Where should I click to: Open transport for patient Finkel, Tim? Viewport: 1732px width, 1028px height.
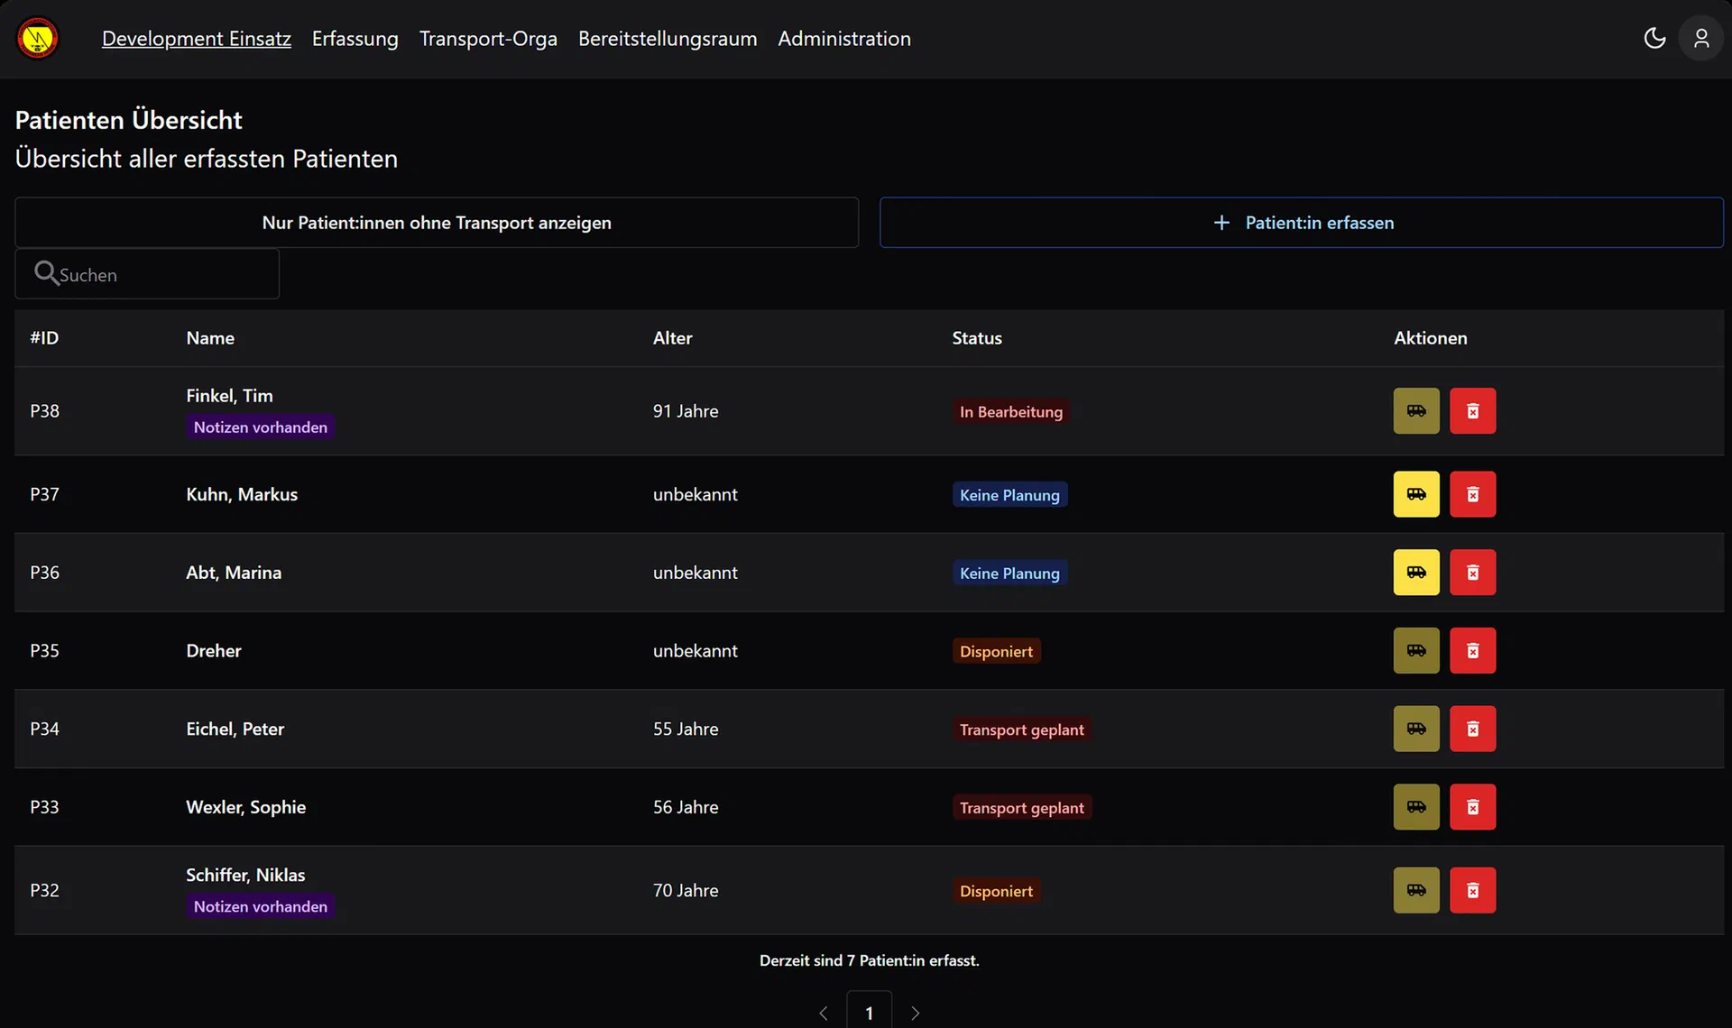(1416, 411)
